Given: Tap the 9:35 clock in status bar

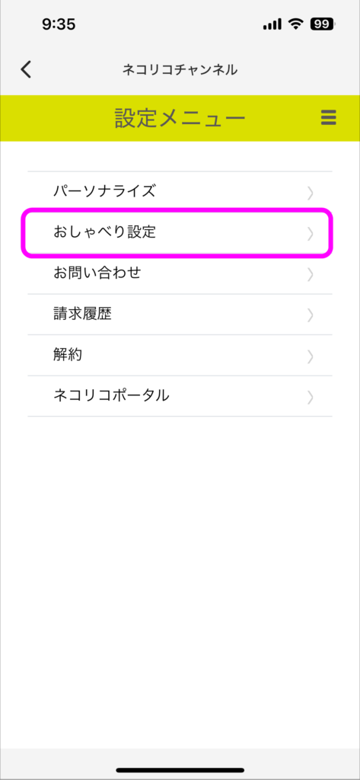Looking at the screenshot, I should coord(59,24).
